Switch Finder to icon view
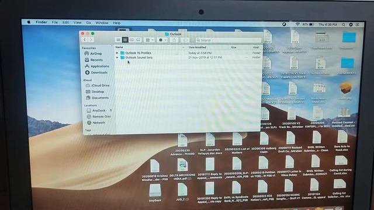Image resolution: width=374 pixels, height=210 pixels. [x=119, y=40]
